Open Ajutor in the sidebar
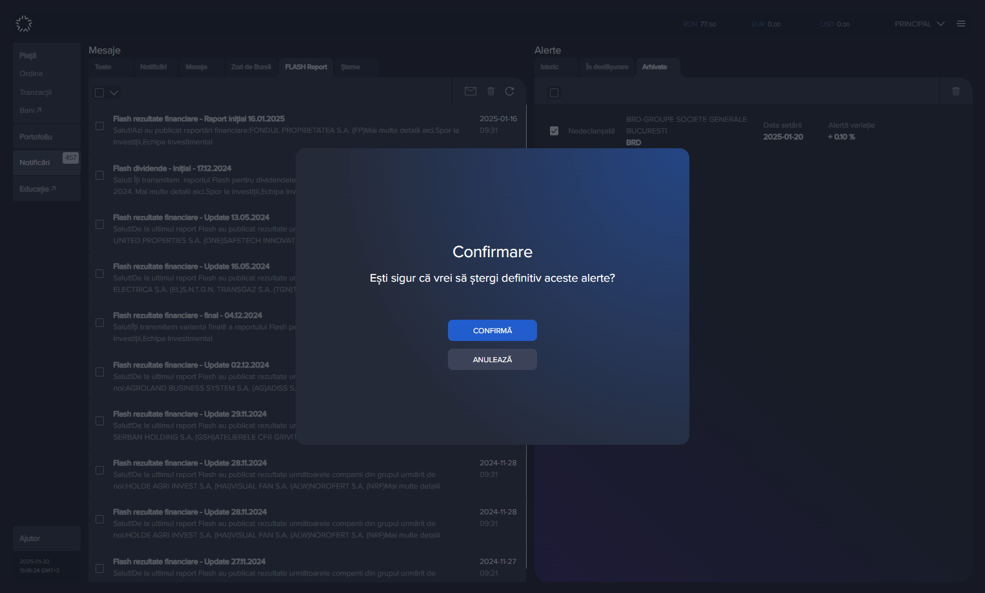Screen dimensions: 985x593 coord(46,538)
